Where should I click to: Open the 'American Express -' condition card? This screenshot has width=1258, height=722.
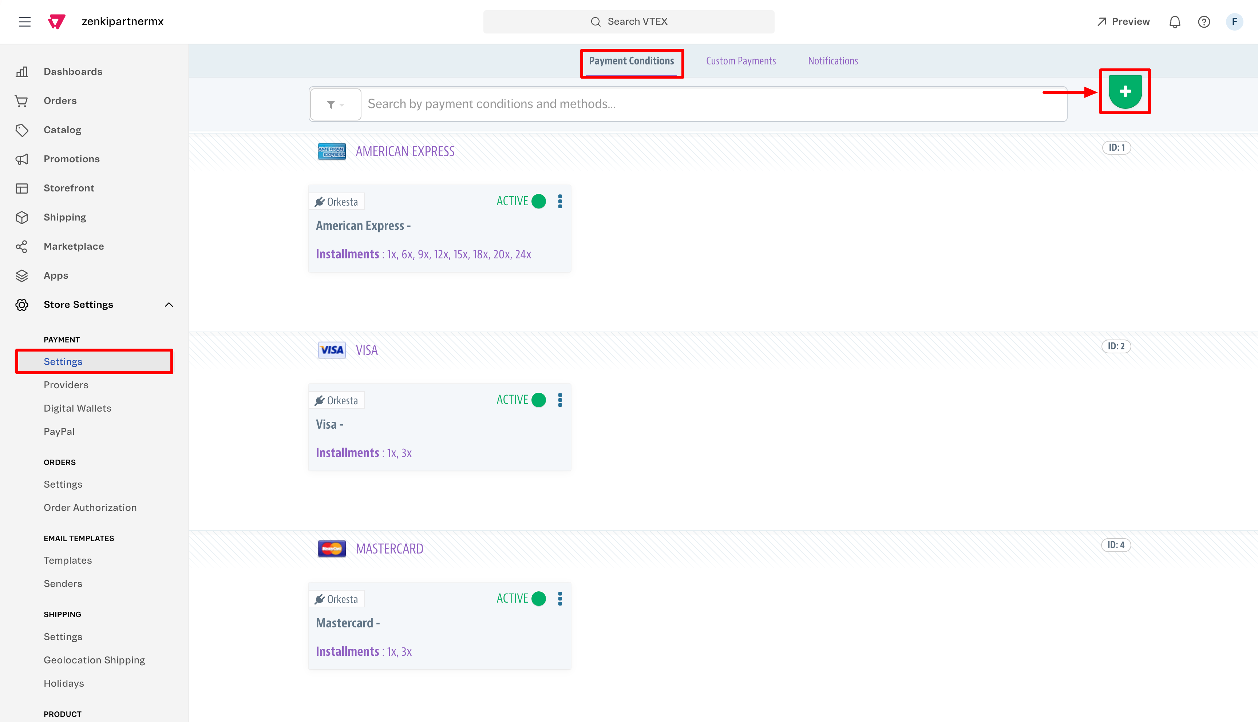[x=439, y=229]
